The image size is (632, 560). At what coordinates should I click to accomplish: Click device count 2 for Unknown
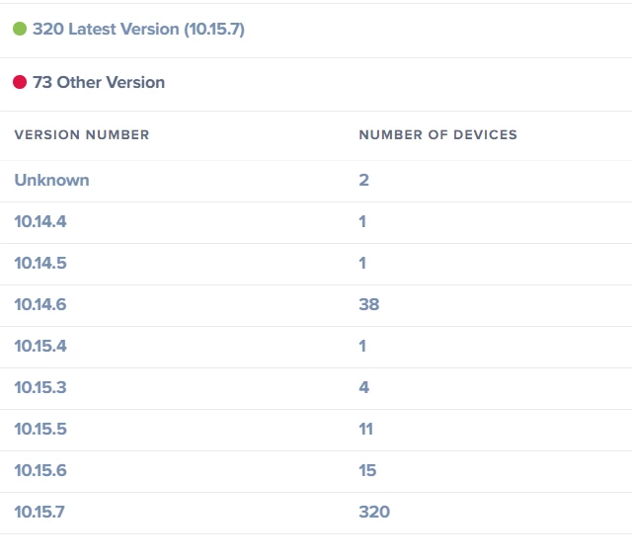364,180
